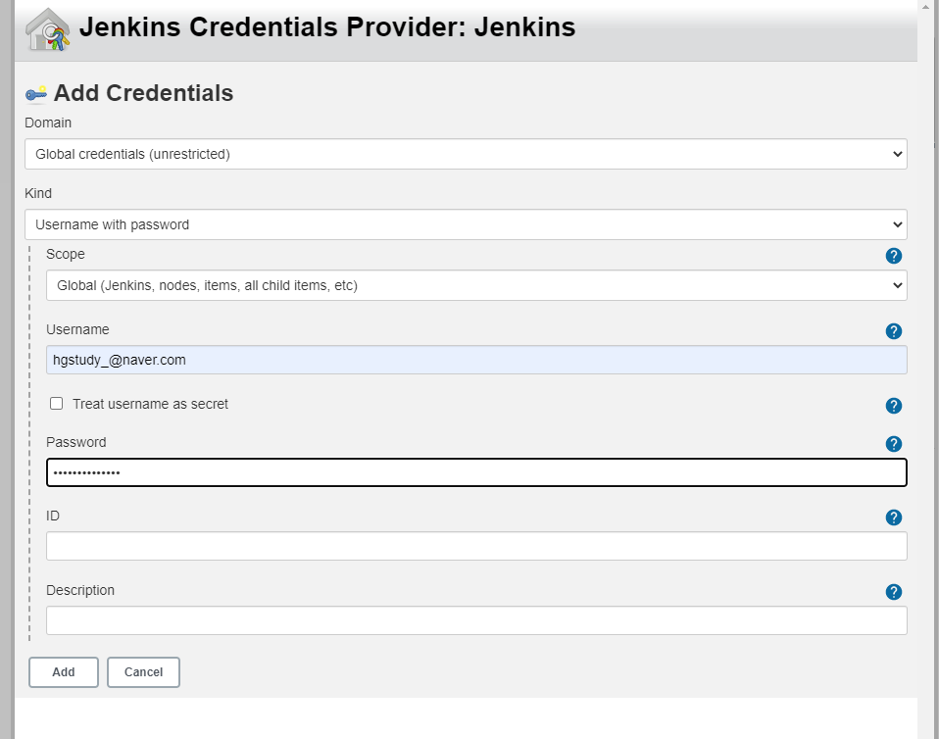Open help for the ID field
This screenshot has height=739, width=939.
(x=894, y=517)
